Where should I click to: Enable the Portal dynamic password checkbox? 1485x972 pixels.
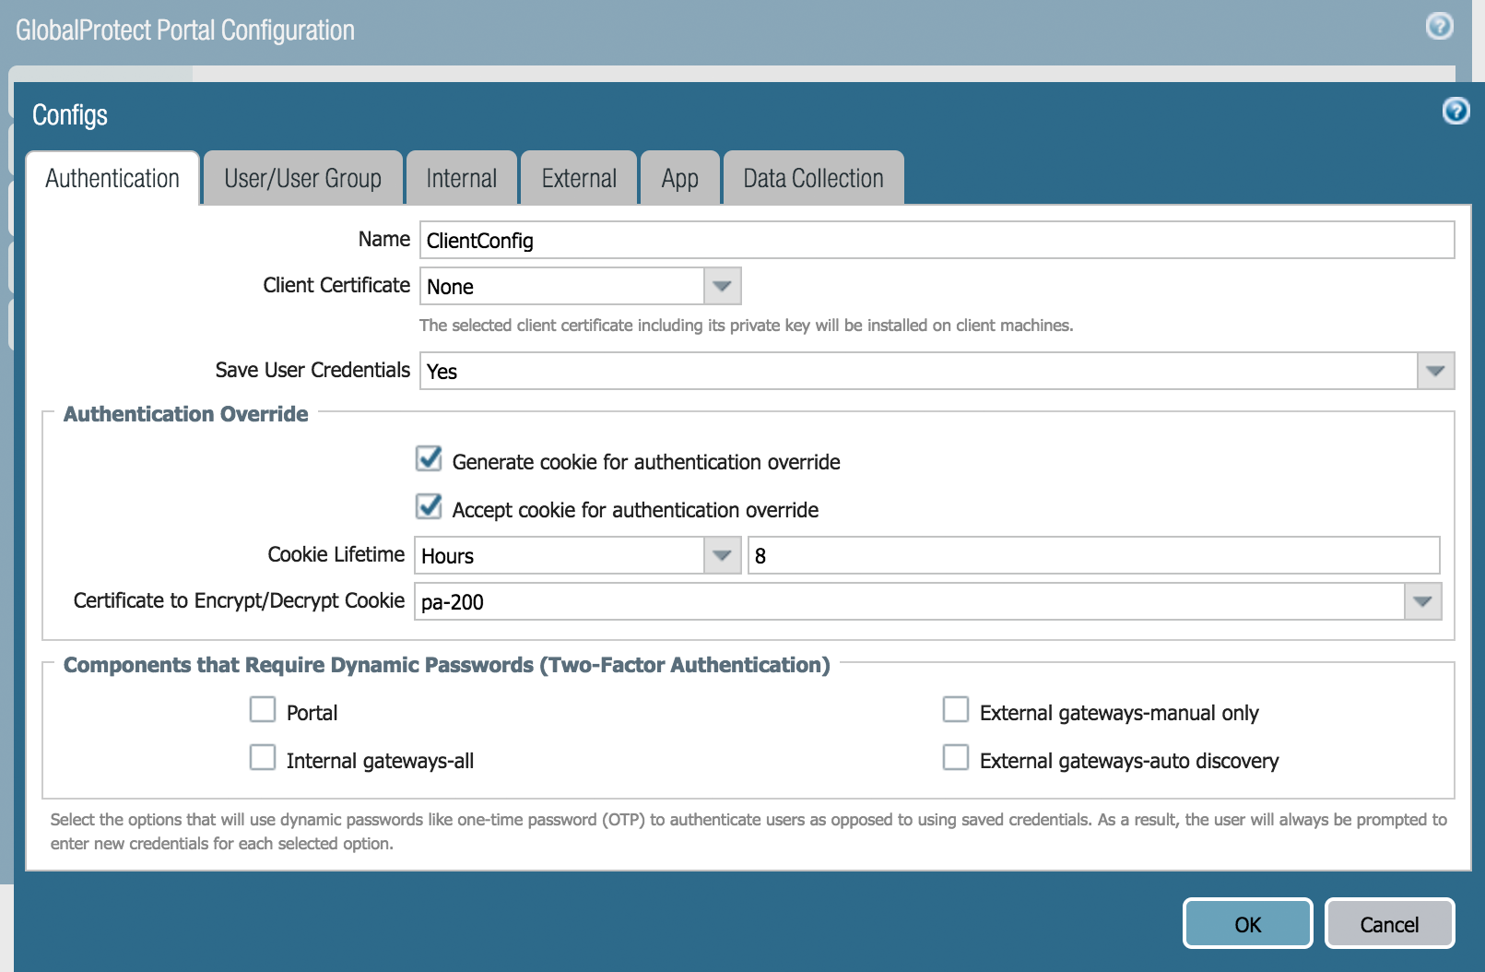[263, 709]
